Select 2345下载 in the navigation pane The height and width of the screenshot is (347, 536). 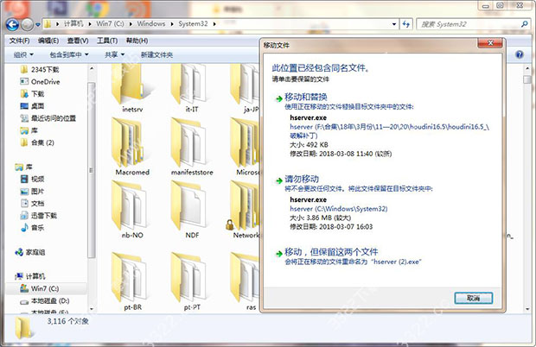click(x=40, y=70)
